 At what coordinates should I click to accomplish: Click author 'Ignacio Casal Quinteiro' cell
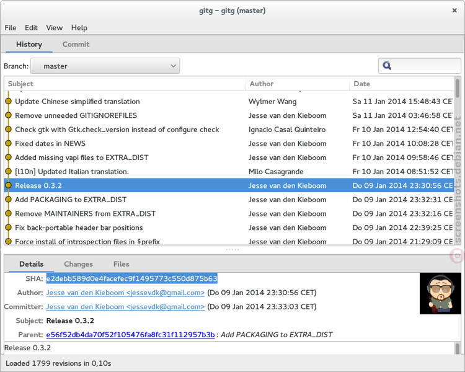click(x=287, y=130)
